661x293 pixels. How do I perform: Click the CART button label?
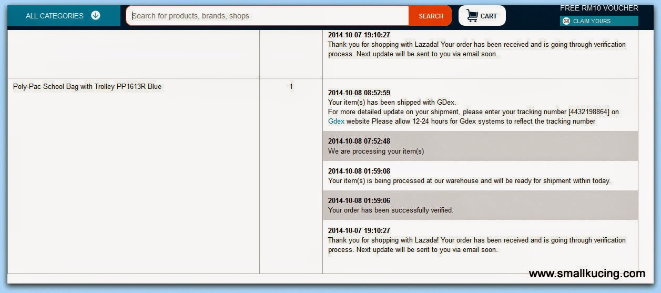489,16
